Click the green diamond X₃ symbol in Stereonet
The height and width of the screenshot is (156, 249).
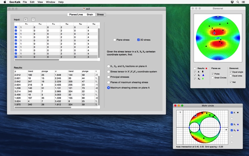(x=203, y=79)
